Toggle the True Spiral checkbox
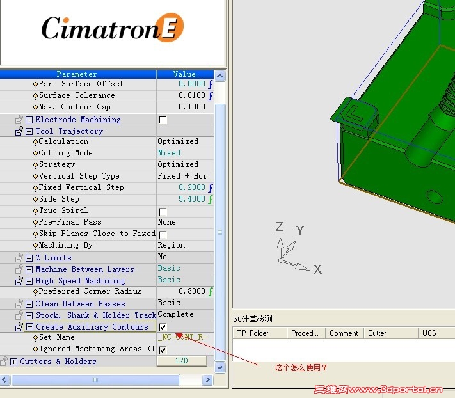 pyautogui.click(x=163, y=212)
